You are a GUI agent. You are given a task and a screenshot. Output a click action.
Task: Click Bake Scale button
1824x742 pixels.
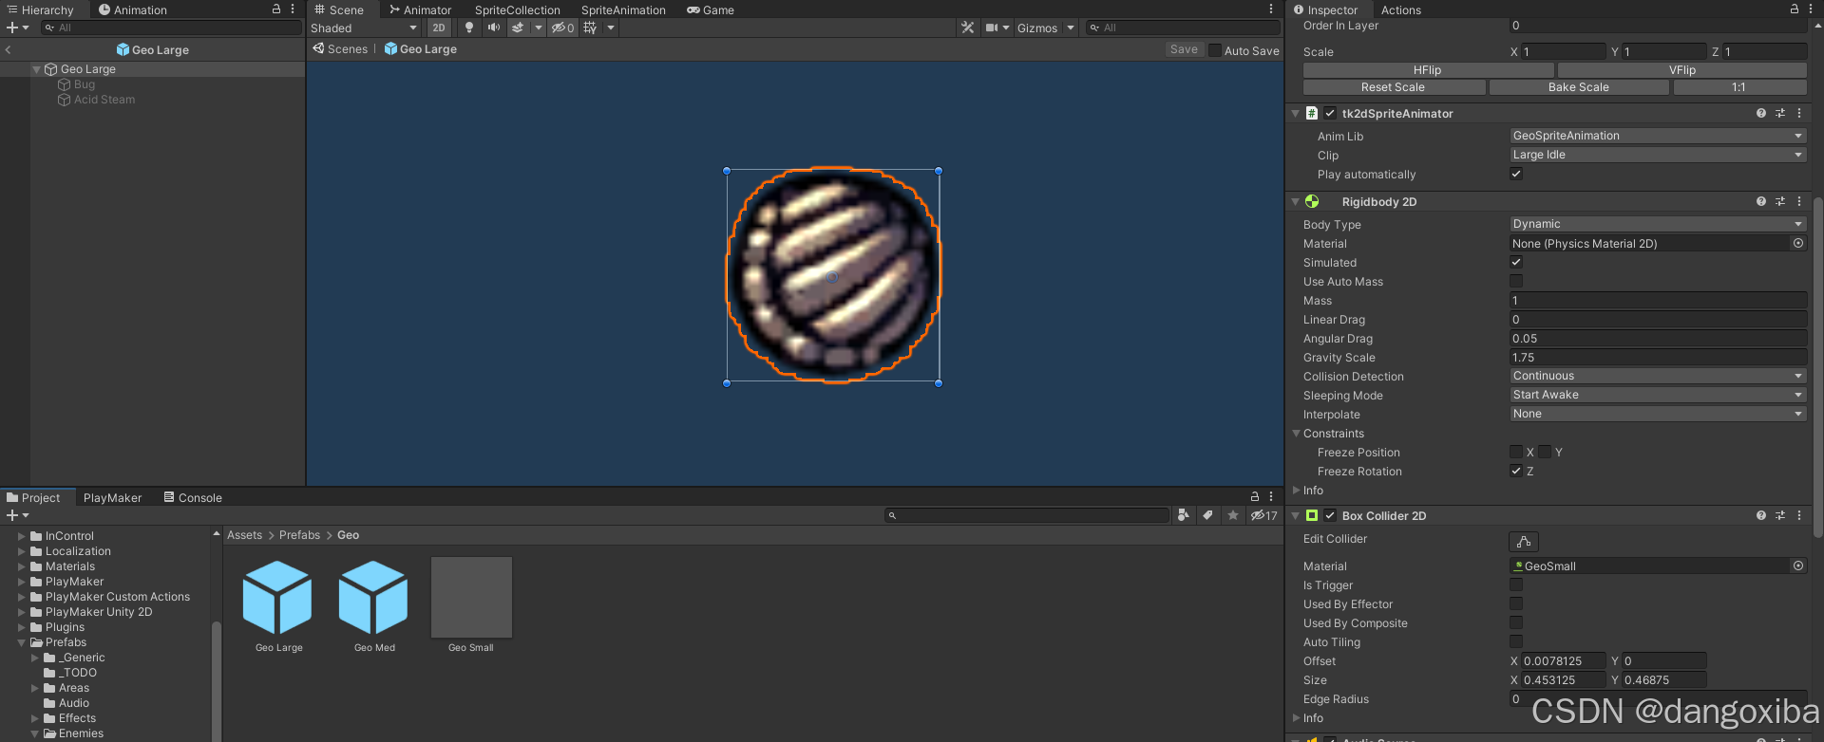(x=1578, y=87)
